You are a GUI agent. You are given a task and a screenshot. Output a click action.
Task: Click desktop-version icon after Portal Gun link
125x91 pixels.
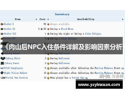pos(86,78)
